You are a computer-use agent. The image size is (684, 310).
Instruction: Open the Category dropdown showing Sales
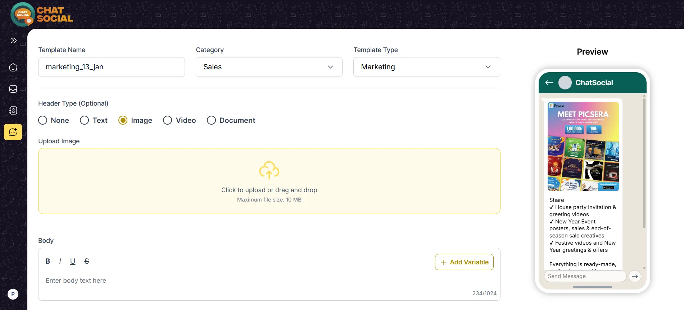pos(269,67)
